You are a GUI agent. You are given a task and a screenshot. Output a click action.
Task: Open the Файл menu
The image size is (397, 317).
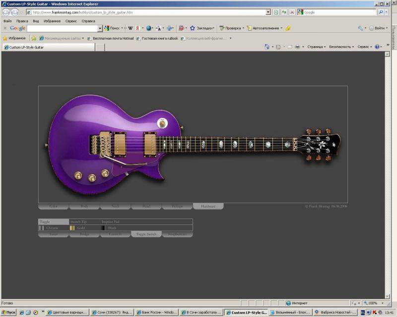[7, 21]
